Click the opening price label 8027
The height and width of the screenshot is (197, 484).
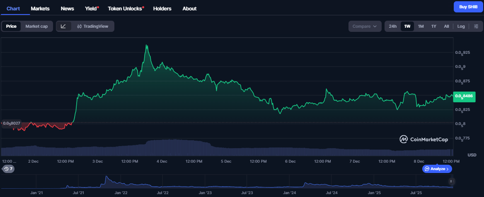point(11,123)
